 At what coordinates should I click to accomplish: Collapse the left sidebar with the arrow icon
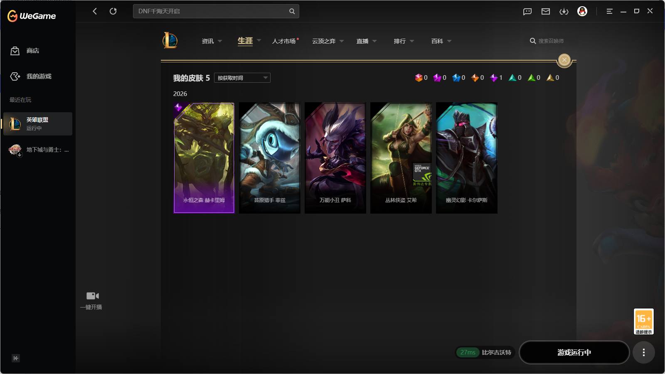(x=16, y=358)
